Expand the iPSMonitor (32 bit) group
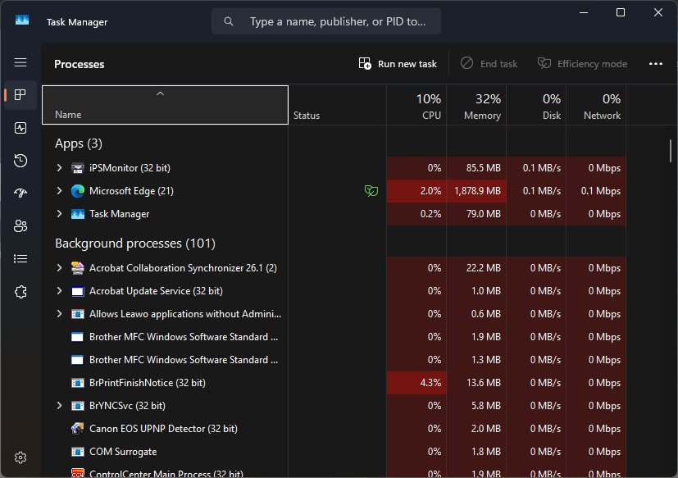Viewport: 678px width, 478px height. tap(59, 168)
